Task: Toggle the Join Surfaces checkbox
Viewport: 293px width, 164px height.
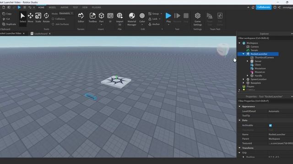Action: 53,24
